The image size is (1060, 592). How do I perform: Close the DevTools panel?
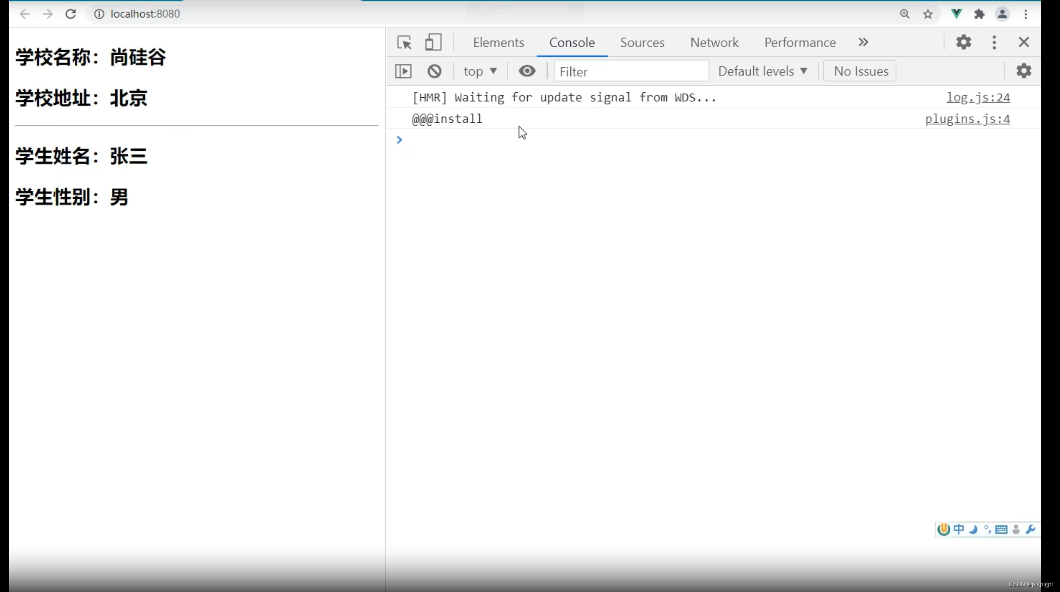[1024, 42]
